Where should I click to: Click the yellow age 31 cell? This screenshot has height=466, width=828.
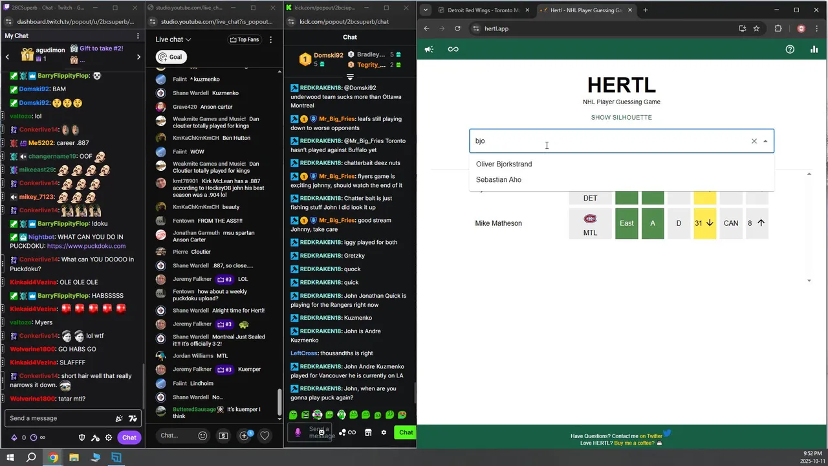(704, 223)
